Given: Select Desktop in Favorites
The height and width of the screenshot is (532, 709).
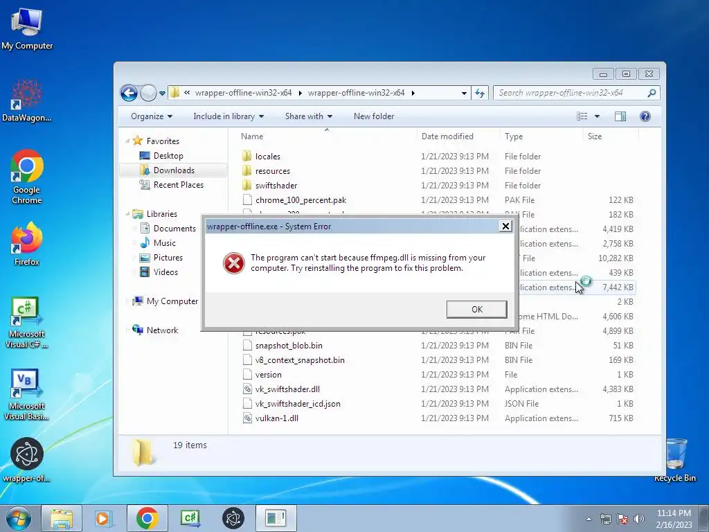Looking at the screenshot, I should pos(168,156).
